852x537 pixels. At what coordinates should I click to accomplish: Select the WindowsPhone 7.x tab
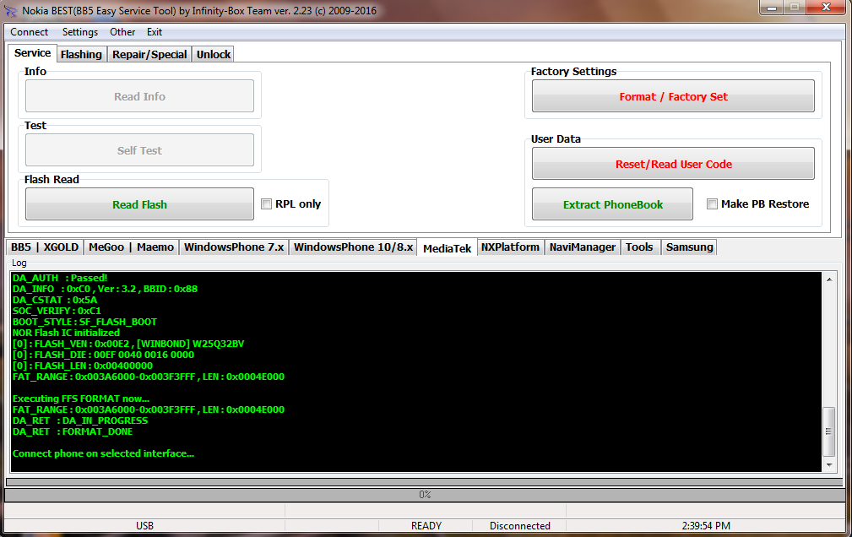point(234,247)
